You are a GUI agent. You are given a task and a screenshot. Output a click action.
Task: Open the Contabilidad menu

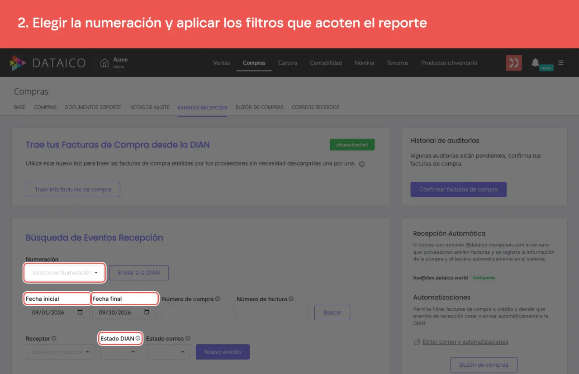[326, 63]
